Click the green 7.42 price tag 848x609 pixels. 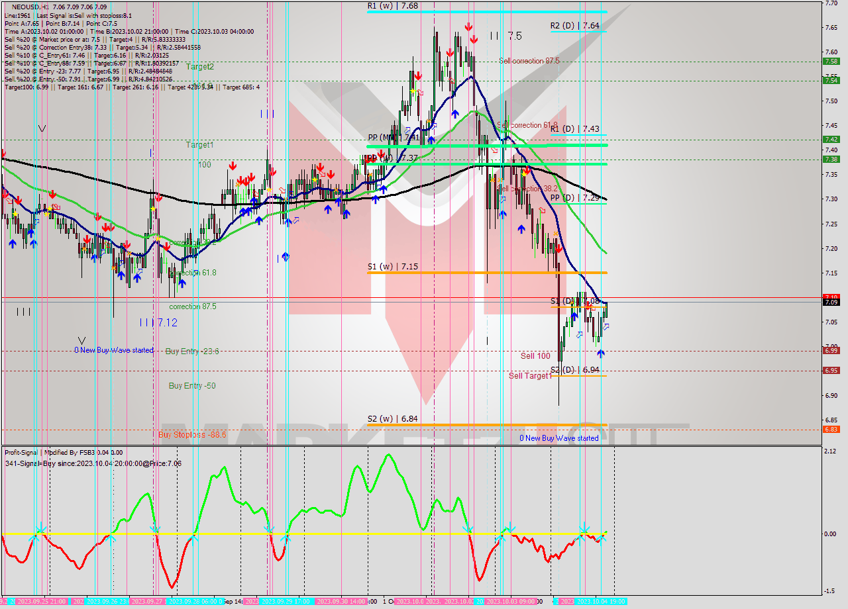point(831,139)
